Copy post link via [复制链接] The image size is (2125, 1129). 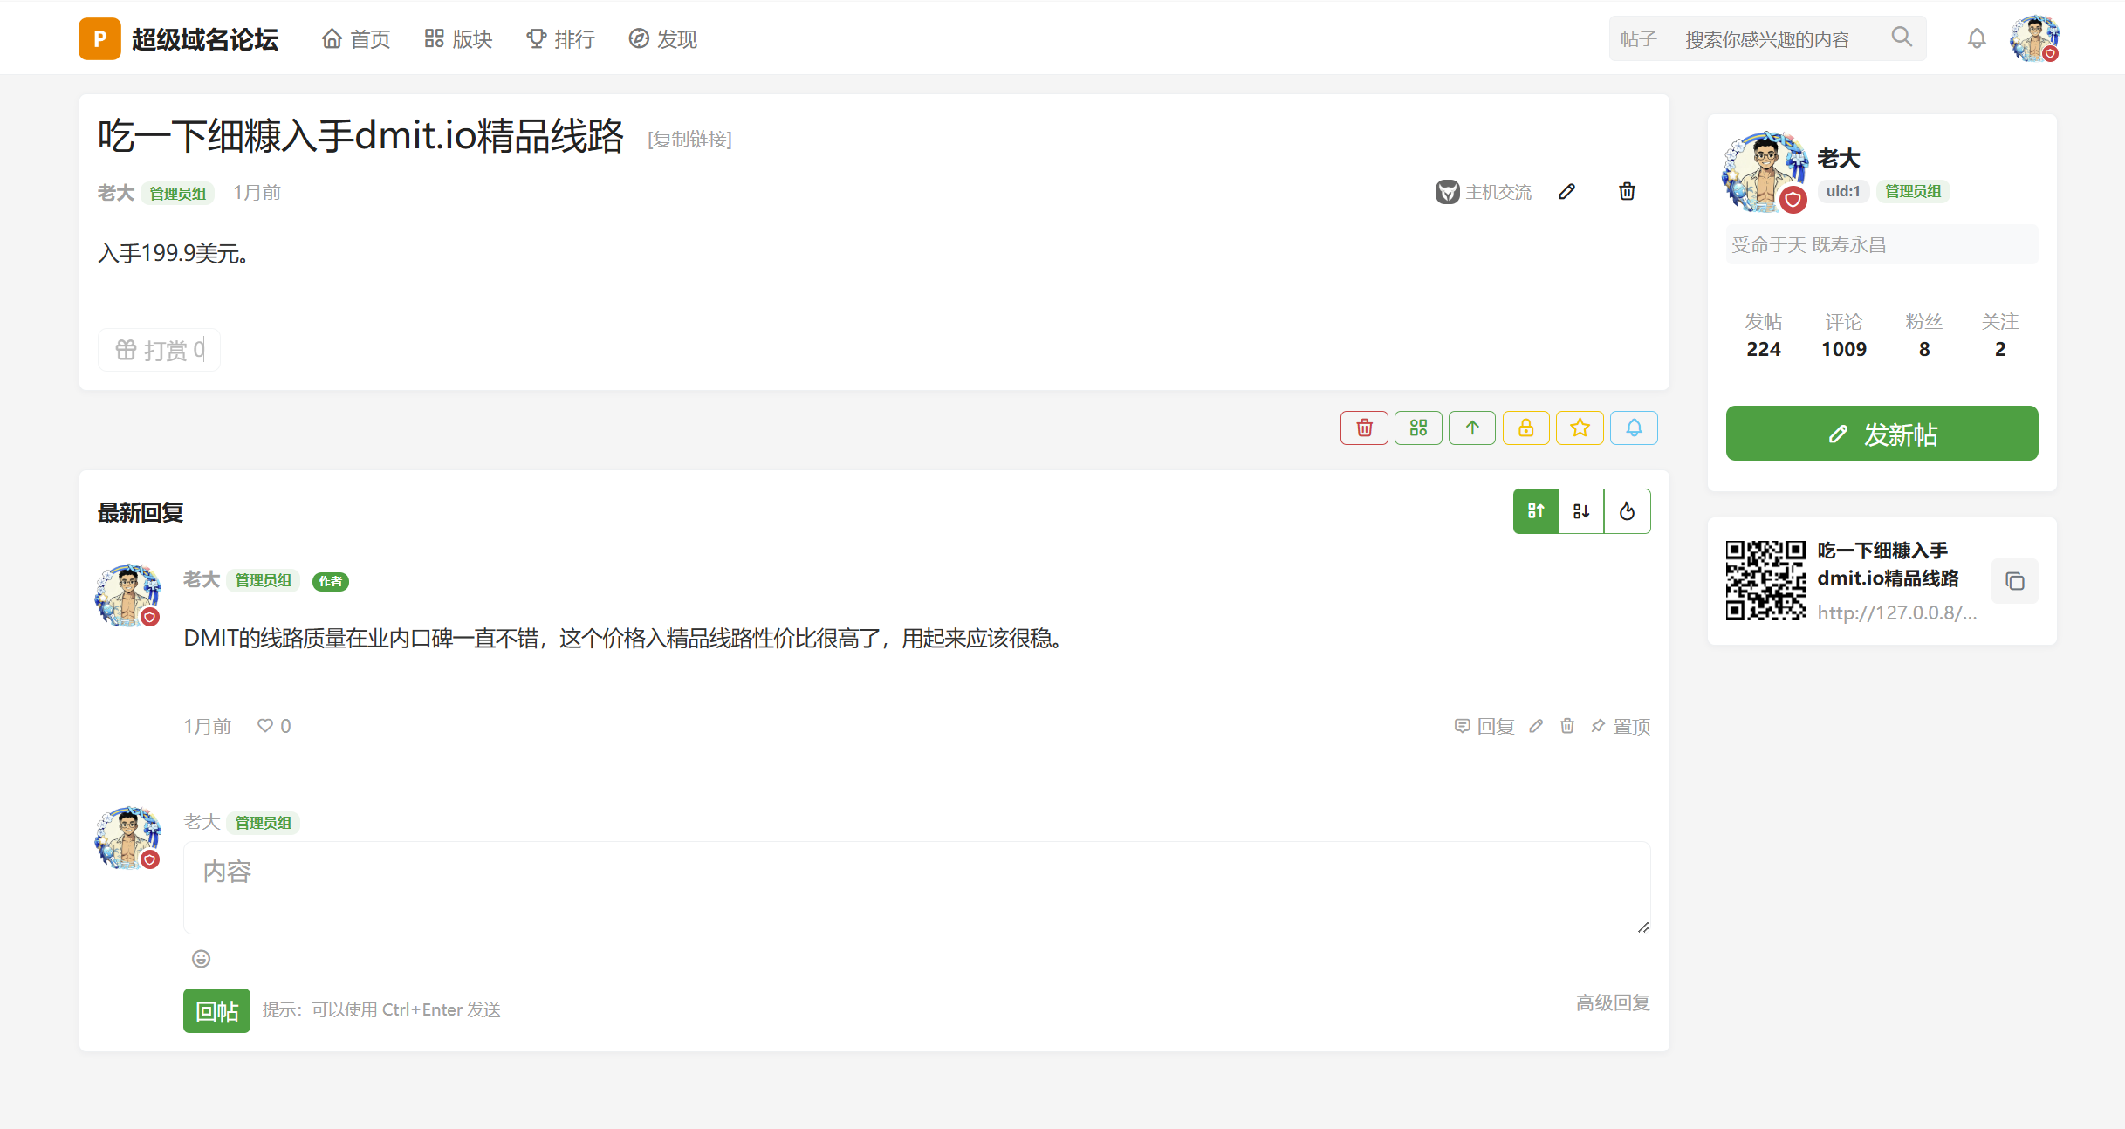[x=689, y=140]
